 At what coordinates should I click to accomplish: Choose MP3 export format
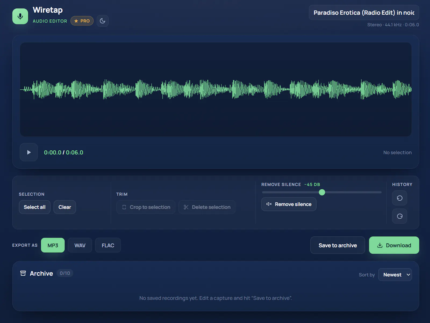(53, 245)
